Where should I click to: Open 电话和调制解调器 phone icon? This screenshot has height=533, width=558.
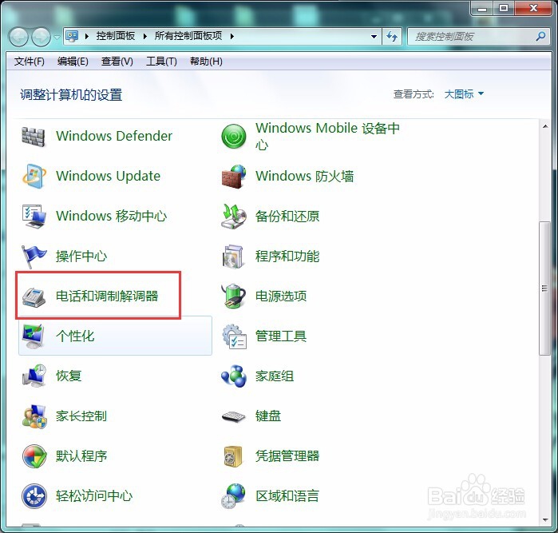point(34,296)
